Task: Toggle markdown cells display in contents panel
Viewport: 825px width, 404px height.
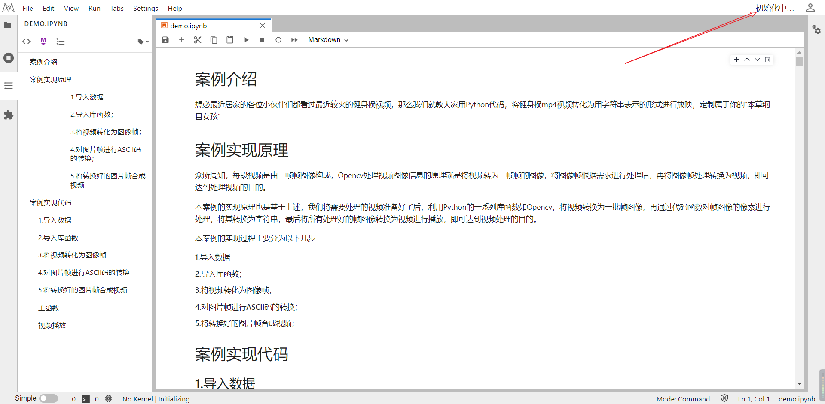Action: [43, 41]
